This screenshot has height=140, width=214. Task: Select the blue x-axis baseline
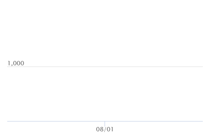(105, 121)
